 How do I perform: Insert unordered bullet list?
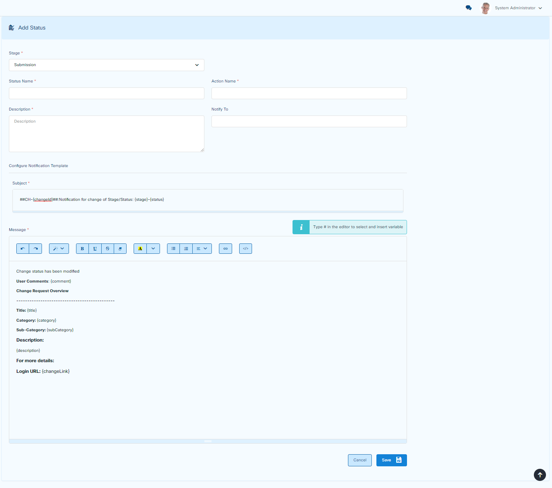point(173,249)
